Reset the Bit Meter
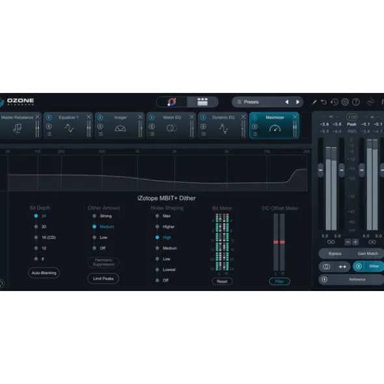The height and width of the screenshot is (384, 384). pyautogui.click(x=222, y=281)
